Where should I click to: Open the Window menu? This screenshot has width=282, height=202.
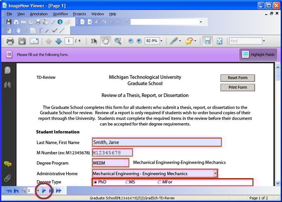pyautogui.click(x=98, y=14)
